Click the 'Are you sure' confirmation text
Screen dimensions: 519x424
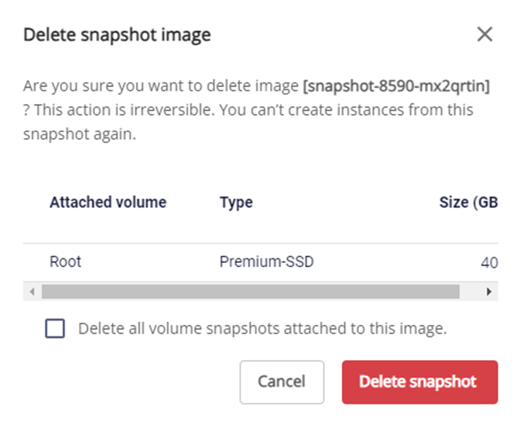pyautogui.click(x=160, y=87)
